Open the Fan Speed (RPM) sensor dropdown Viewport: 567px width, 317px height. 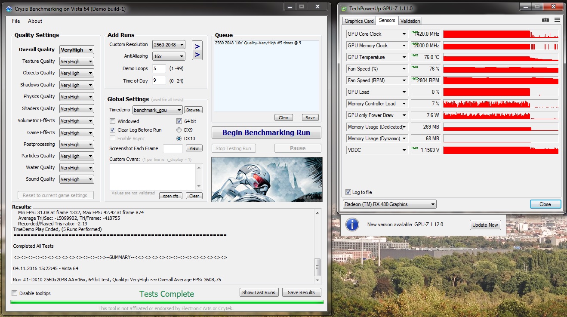pos(377,80)
